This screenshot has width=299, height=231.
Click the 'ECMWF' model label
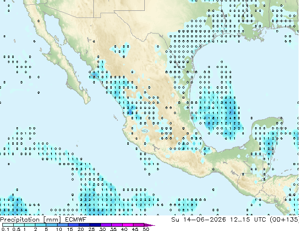coord(76,220)
